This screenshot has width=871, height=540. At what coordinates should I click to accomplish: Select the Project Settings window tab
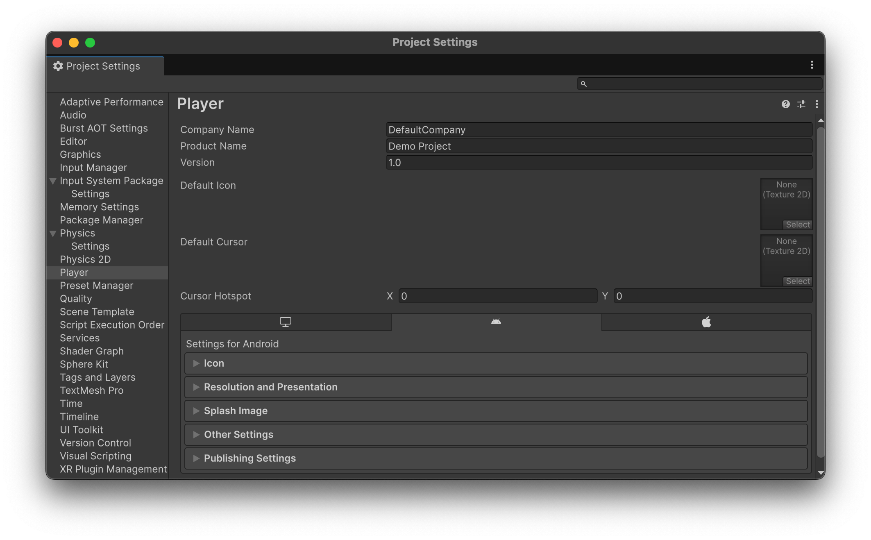[x=103, y=66]
